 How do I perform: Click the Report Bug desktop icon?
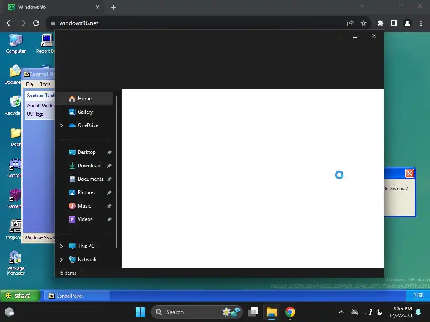click(45, 44)
